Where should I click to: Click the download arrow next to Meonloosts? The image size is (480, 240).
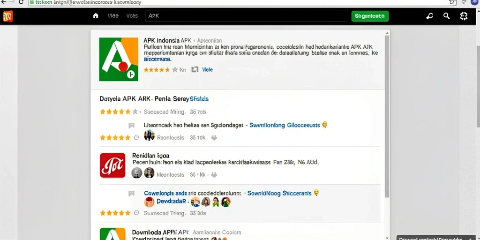coord(214,175)
